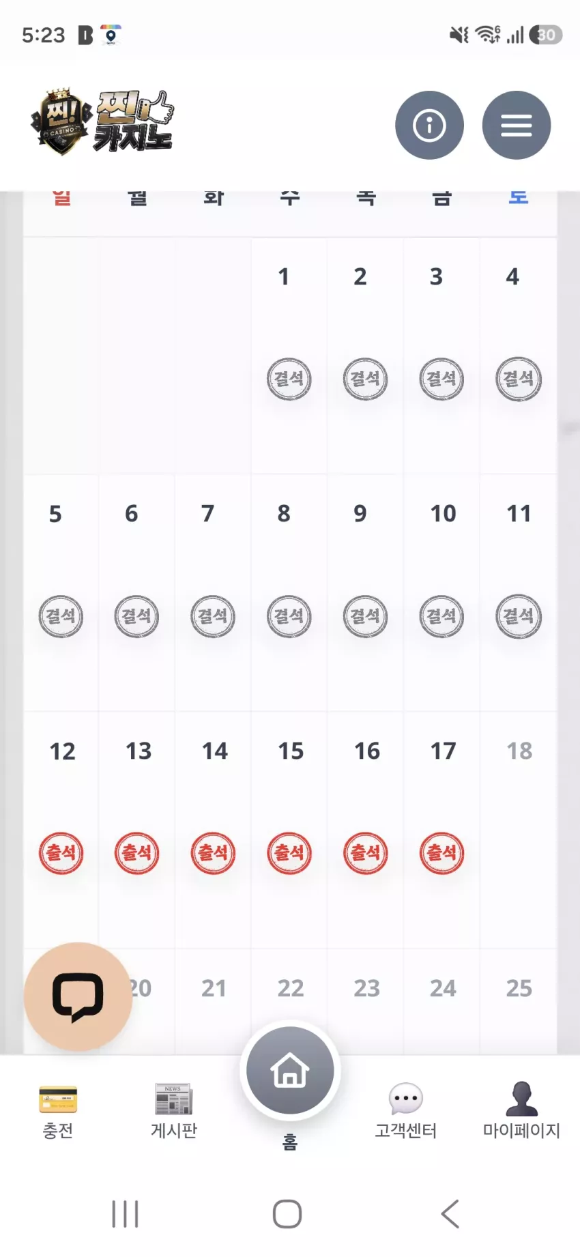580x1257 pixels.
Task: Open the hamburger menu button
Action: pos(517,126)
